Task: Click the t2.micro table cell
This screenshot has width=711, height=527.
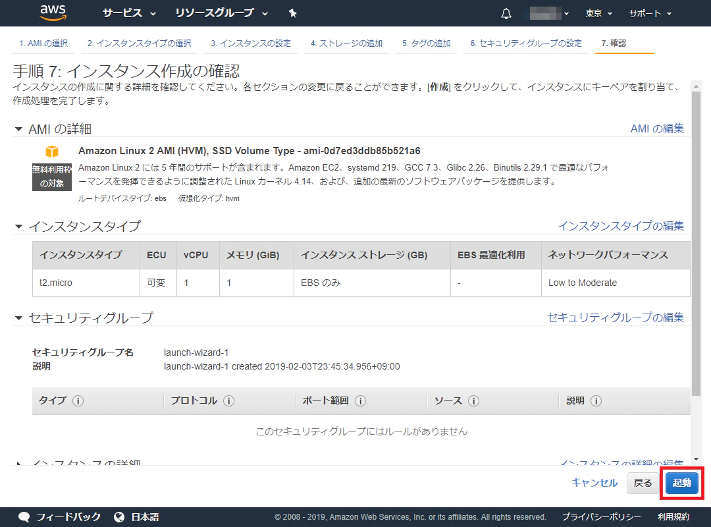Action: [86, 283]
